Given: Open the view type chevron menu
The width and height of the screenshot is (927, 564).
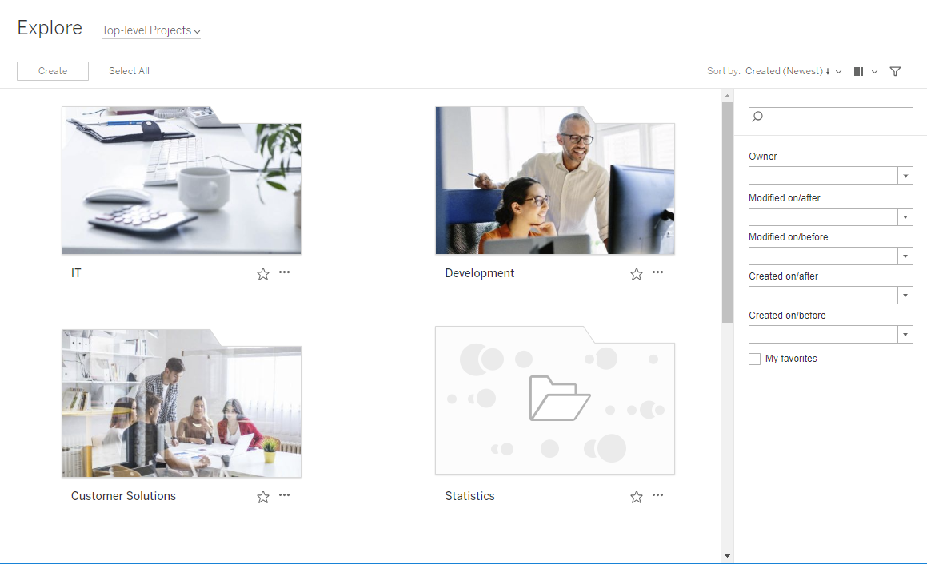Looking at the screenshot, I should 876,71.
